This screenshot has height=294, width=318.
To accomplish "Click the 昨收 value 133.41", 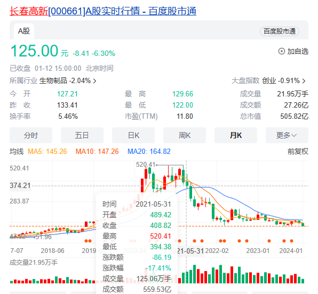I will (x=67, y=105).
